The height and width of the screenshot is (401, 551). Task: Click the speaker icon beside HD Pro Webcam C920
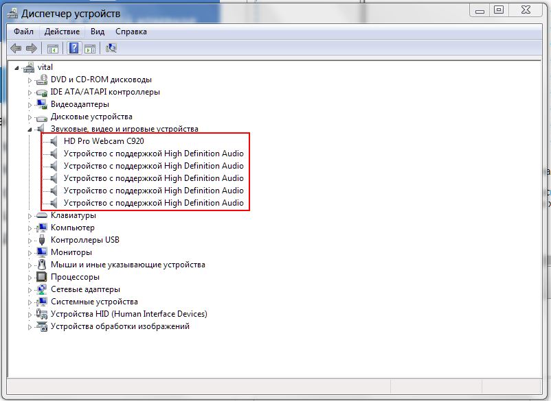point(54,141)
